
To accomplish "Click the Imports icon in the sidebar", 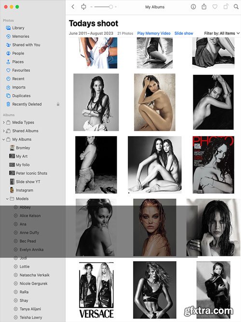I will click(8, 87).
